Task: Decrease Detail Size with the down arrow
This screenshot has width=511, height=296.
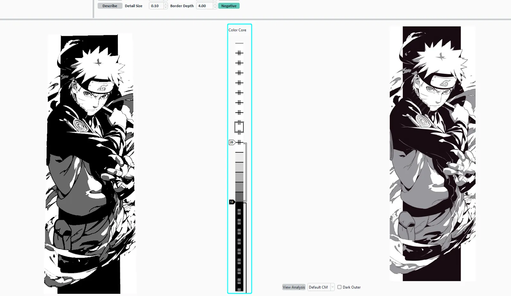Action: click(x=165, y=7)
